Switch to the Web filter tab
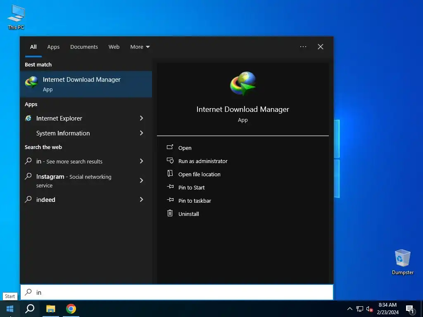 pos(114,47)
